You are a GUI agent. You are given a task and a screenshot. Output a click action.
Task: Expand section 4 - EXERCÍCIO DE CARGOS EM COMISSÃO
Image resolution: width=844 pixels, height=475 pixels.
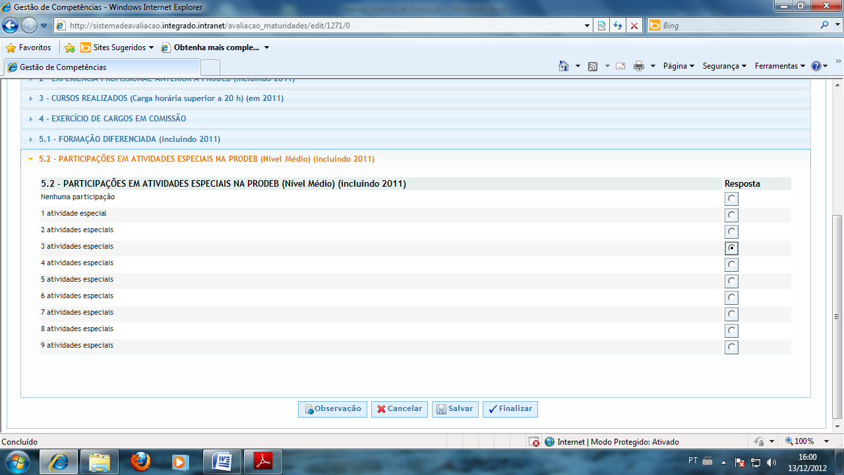coord(415,119)
